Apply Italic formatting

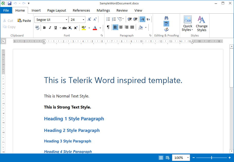(x=50, y=28)
